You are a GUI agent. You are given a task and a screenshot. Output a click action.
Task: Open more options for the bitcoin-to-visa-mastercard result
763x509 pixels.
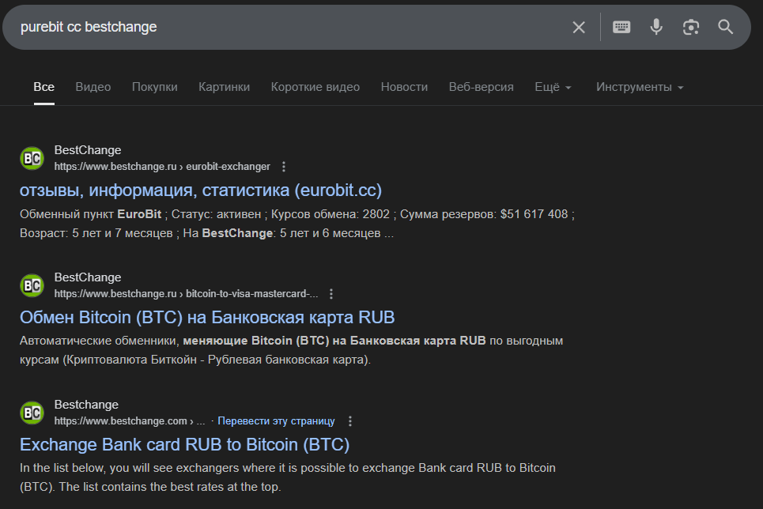(x=331, y=294)
